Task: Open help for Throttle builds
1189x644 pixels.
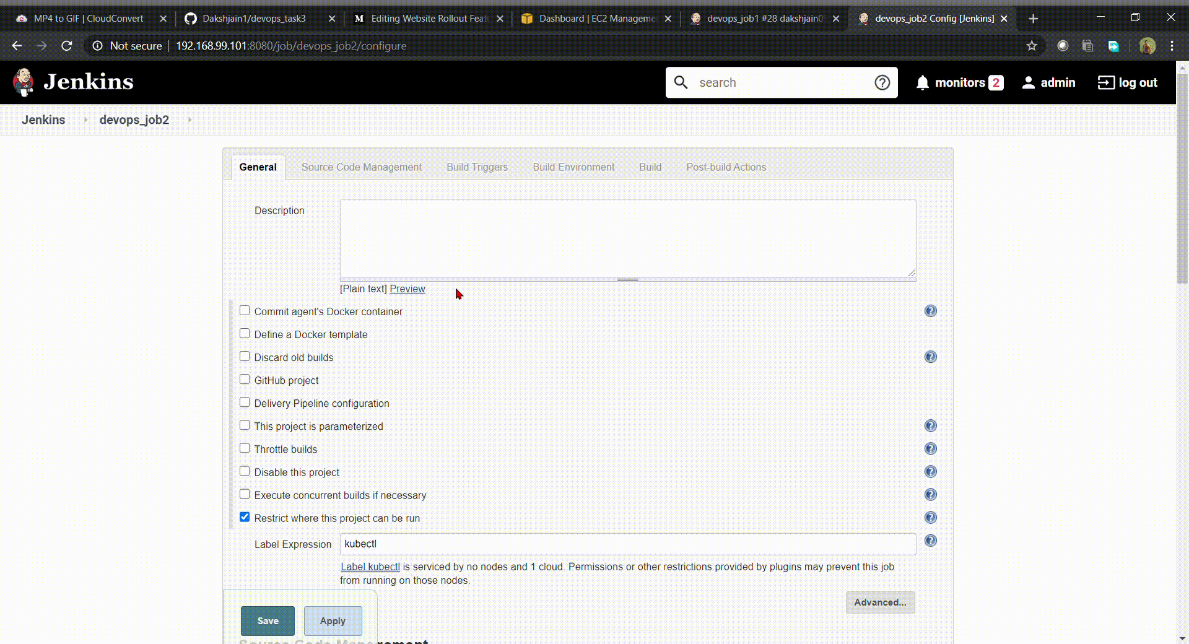Action: 931,448
